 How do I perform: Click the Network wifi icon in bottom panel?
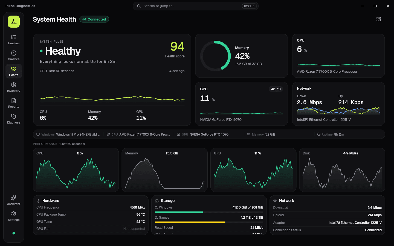point(275,201)
